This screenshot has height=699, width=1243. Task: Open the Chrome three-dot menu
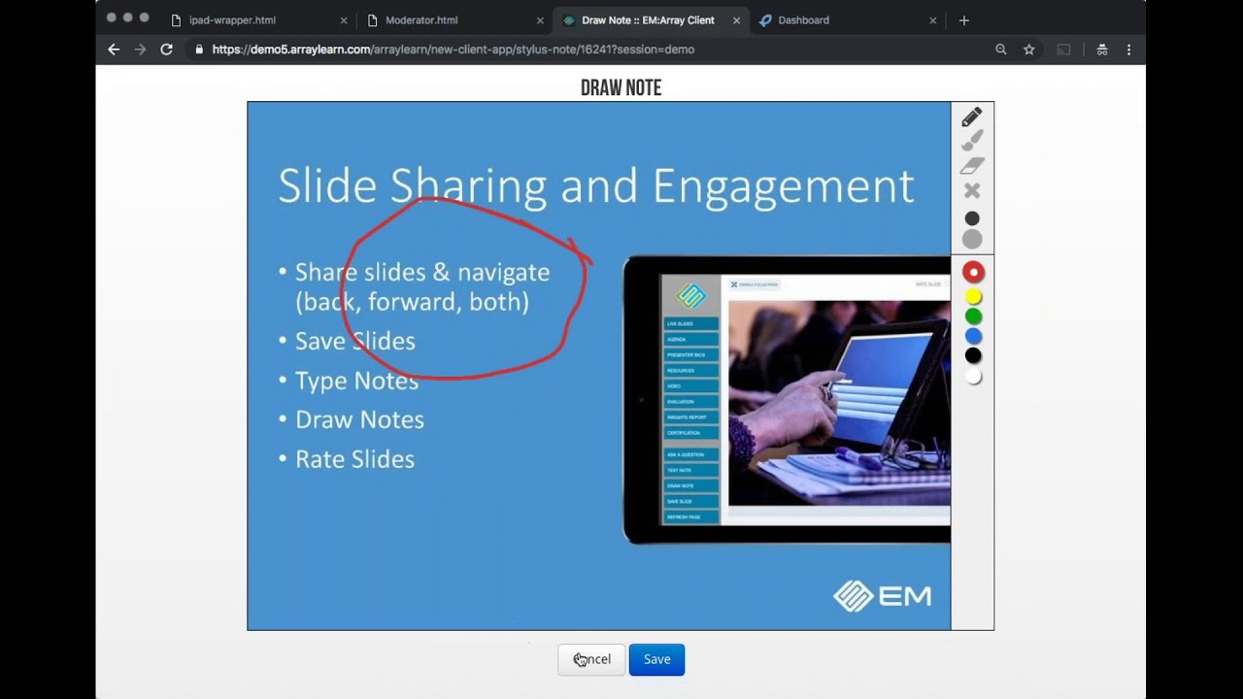[1128, 50]
